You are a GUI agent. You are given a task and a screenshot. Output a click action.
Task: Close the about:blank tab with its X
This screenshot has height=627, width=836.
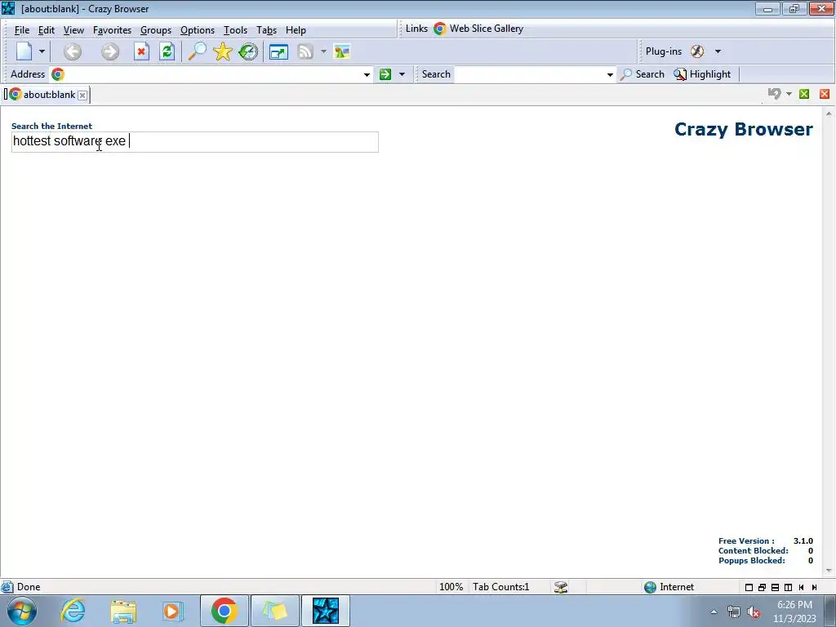pyautogui.click(x=82, y=95)
